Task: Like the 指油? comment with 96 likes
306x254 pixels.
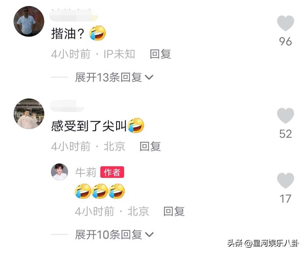Action: click(285, 23)
